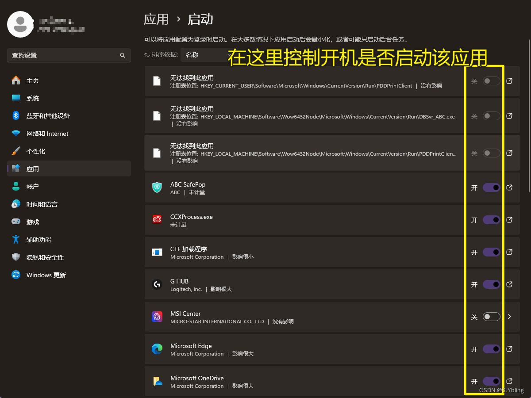Image resolution: width=531 pixels, height=398 pixels.
Task: Toggle the DBSvr_ABC.exe startup switch
Action: point(492,116)
